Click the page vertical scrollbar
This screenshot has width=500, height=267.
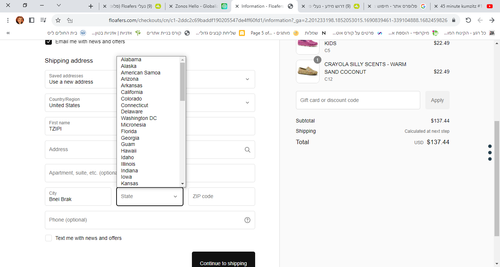497,179
